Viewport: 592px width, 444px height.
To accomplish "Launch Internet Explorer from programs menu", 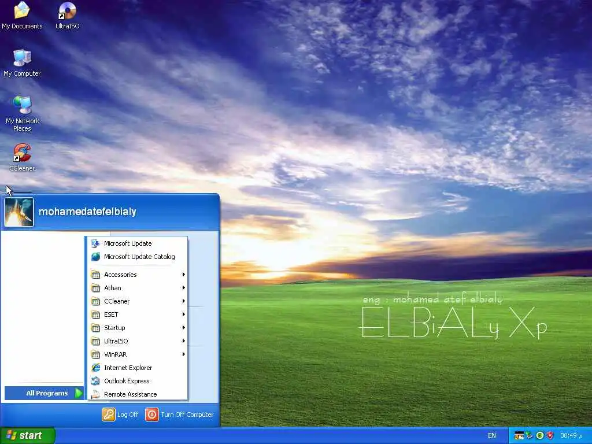I will pyautogui.click(x=138, y=367).
